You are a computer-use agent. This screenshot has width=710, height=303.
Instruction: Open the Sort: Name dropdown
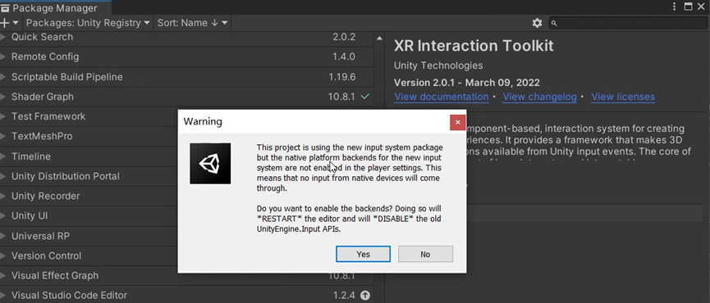(x=192, y=23)
